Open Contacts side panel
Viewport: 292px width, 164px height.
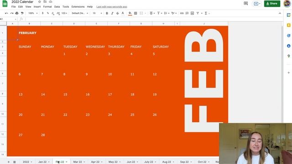[288, 46]
